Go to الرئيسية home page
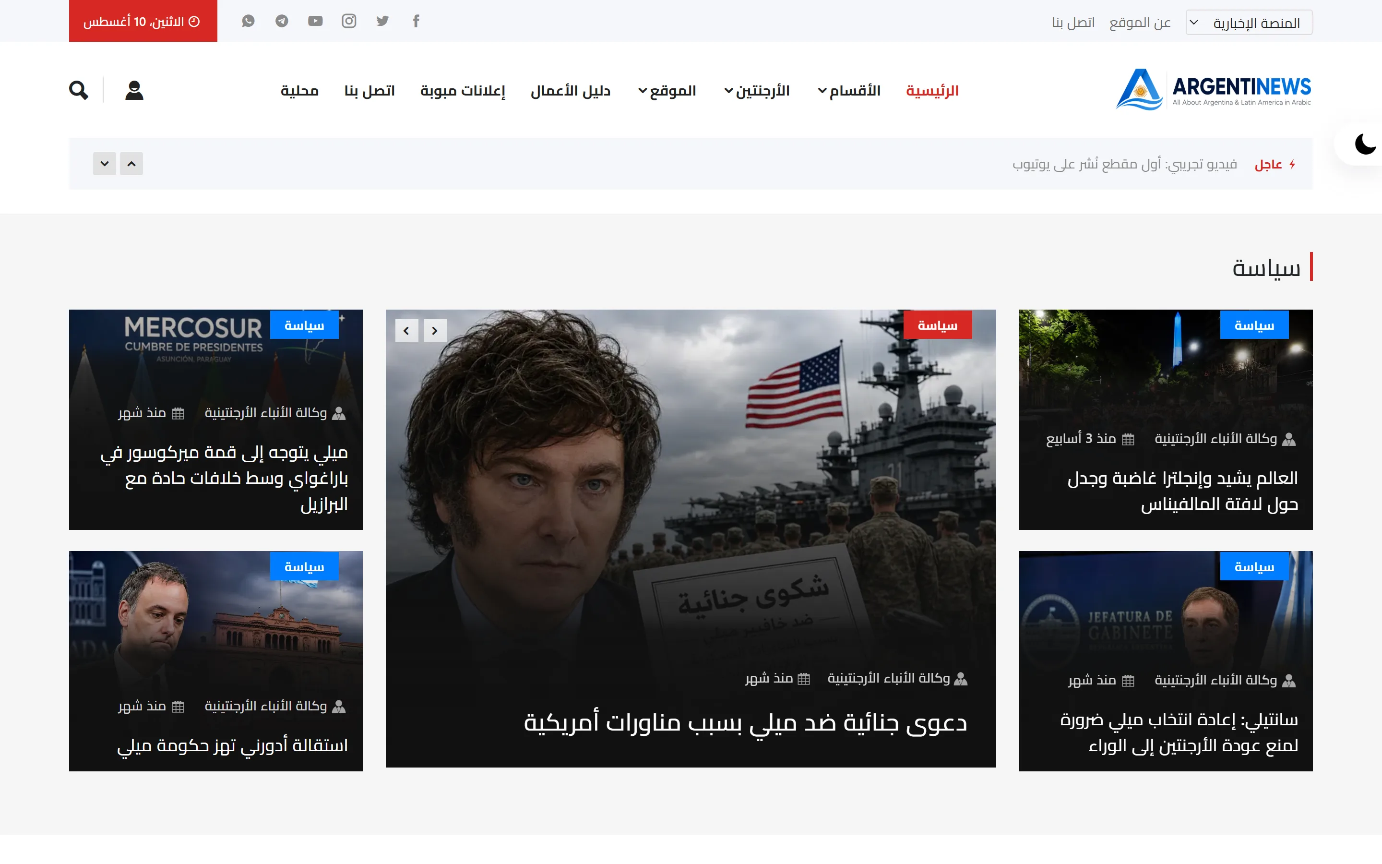The height and width of the screenshot is (864, 1382). (x=932, y=91)
